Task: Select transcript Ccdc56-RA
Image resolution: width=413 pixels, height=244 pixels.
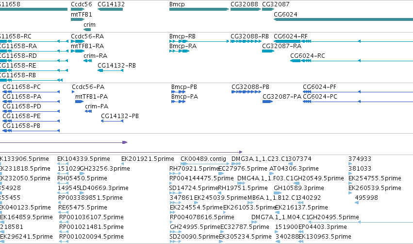Action: pyautogui.click(x=87, y=36)
